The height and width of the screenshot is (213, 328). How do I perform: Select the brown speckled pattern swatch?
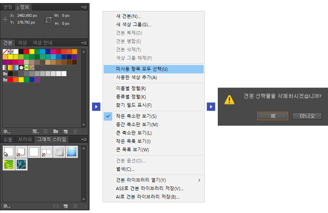[32, 68]
